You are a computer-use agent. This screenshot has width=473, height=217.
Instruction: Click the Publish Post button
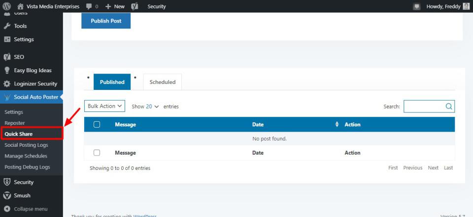[106, 21]
